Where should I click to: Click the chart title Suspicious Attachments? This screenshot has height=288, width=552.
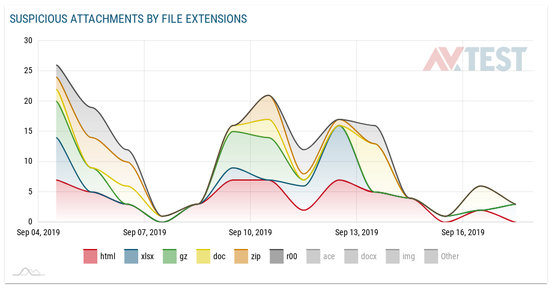click(x=128, y=19)
